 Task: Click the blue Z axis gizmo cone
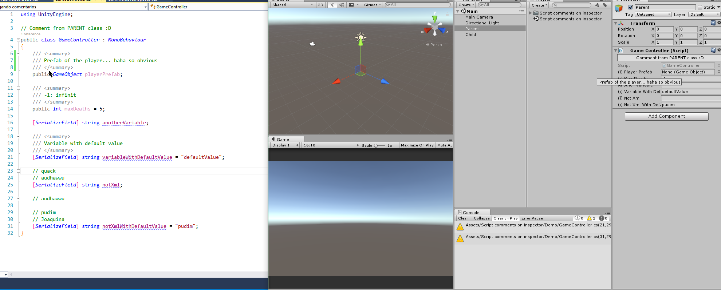tap(442, 30)
